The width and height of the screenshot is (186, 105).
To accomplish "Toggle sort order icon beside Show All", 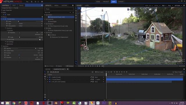I will click(x=73, y=13).
